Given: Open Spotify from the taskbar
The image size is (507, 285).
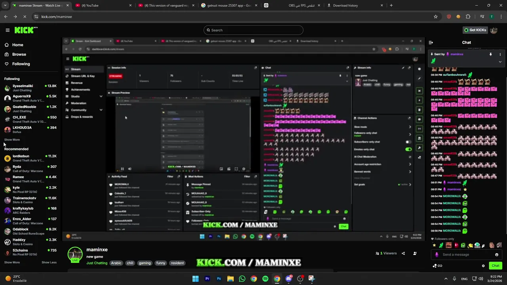Looking at the screenshot, I should [x=265, y=279].
